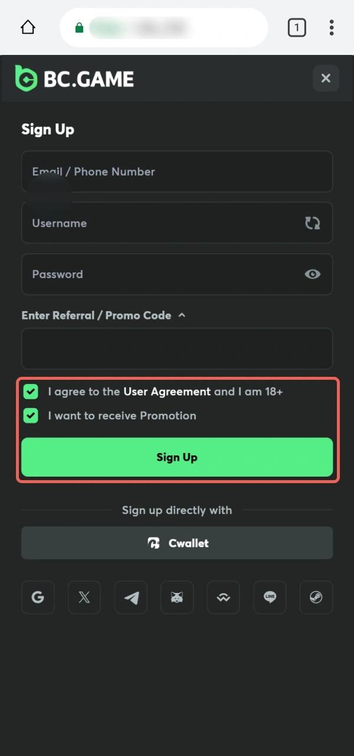Go to the browser home page
Screen dimensions: 354x756
(27, 27)
